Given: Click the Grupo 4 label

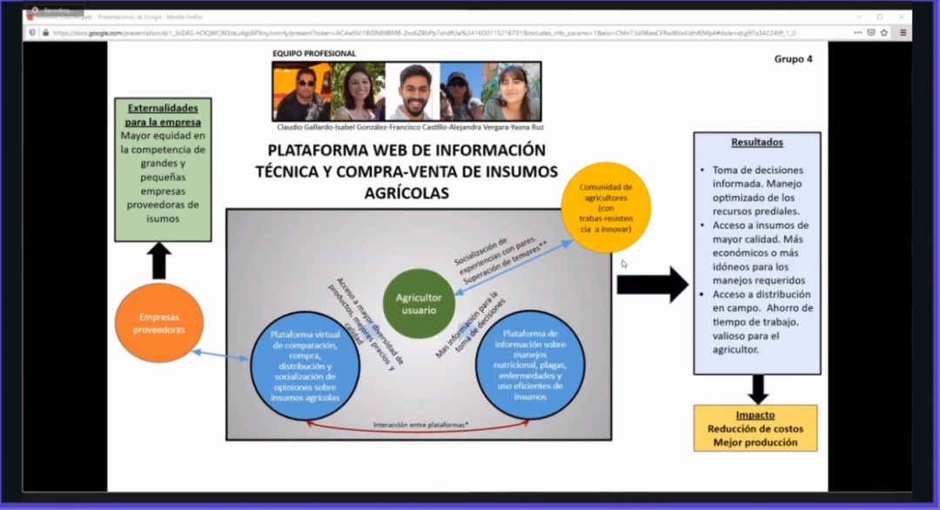Looking at the screenshot, I should [x=794, y=59].
